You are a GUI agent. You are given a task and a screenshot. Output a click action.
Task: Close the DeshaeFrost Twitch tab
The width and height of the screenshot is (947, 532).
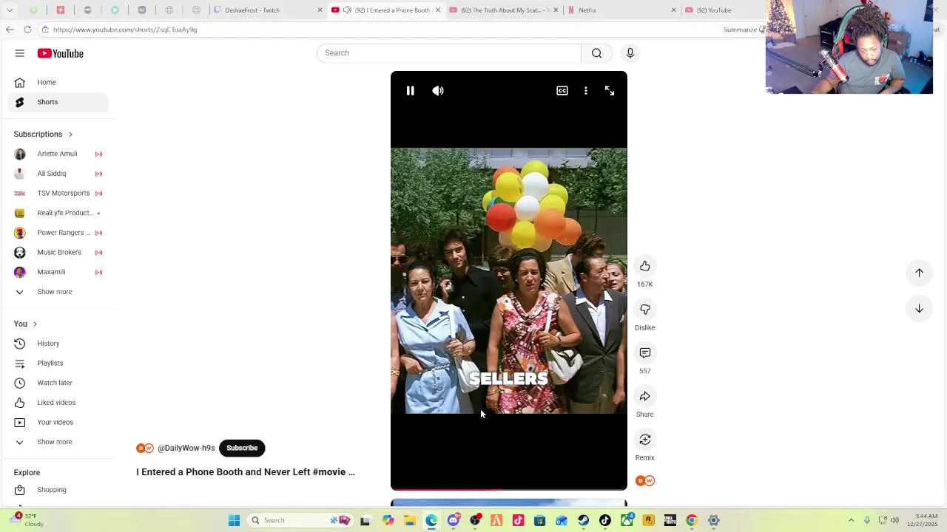point(320,10)
